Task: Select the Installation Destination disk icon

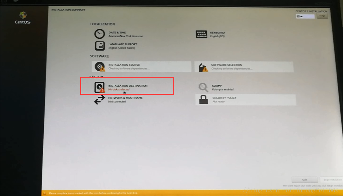Action: (x=99, y=87)
